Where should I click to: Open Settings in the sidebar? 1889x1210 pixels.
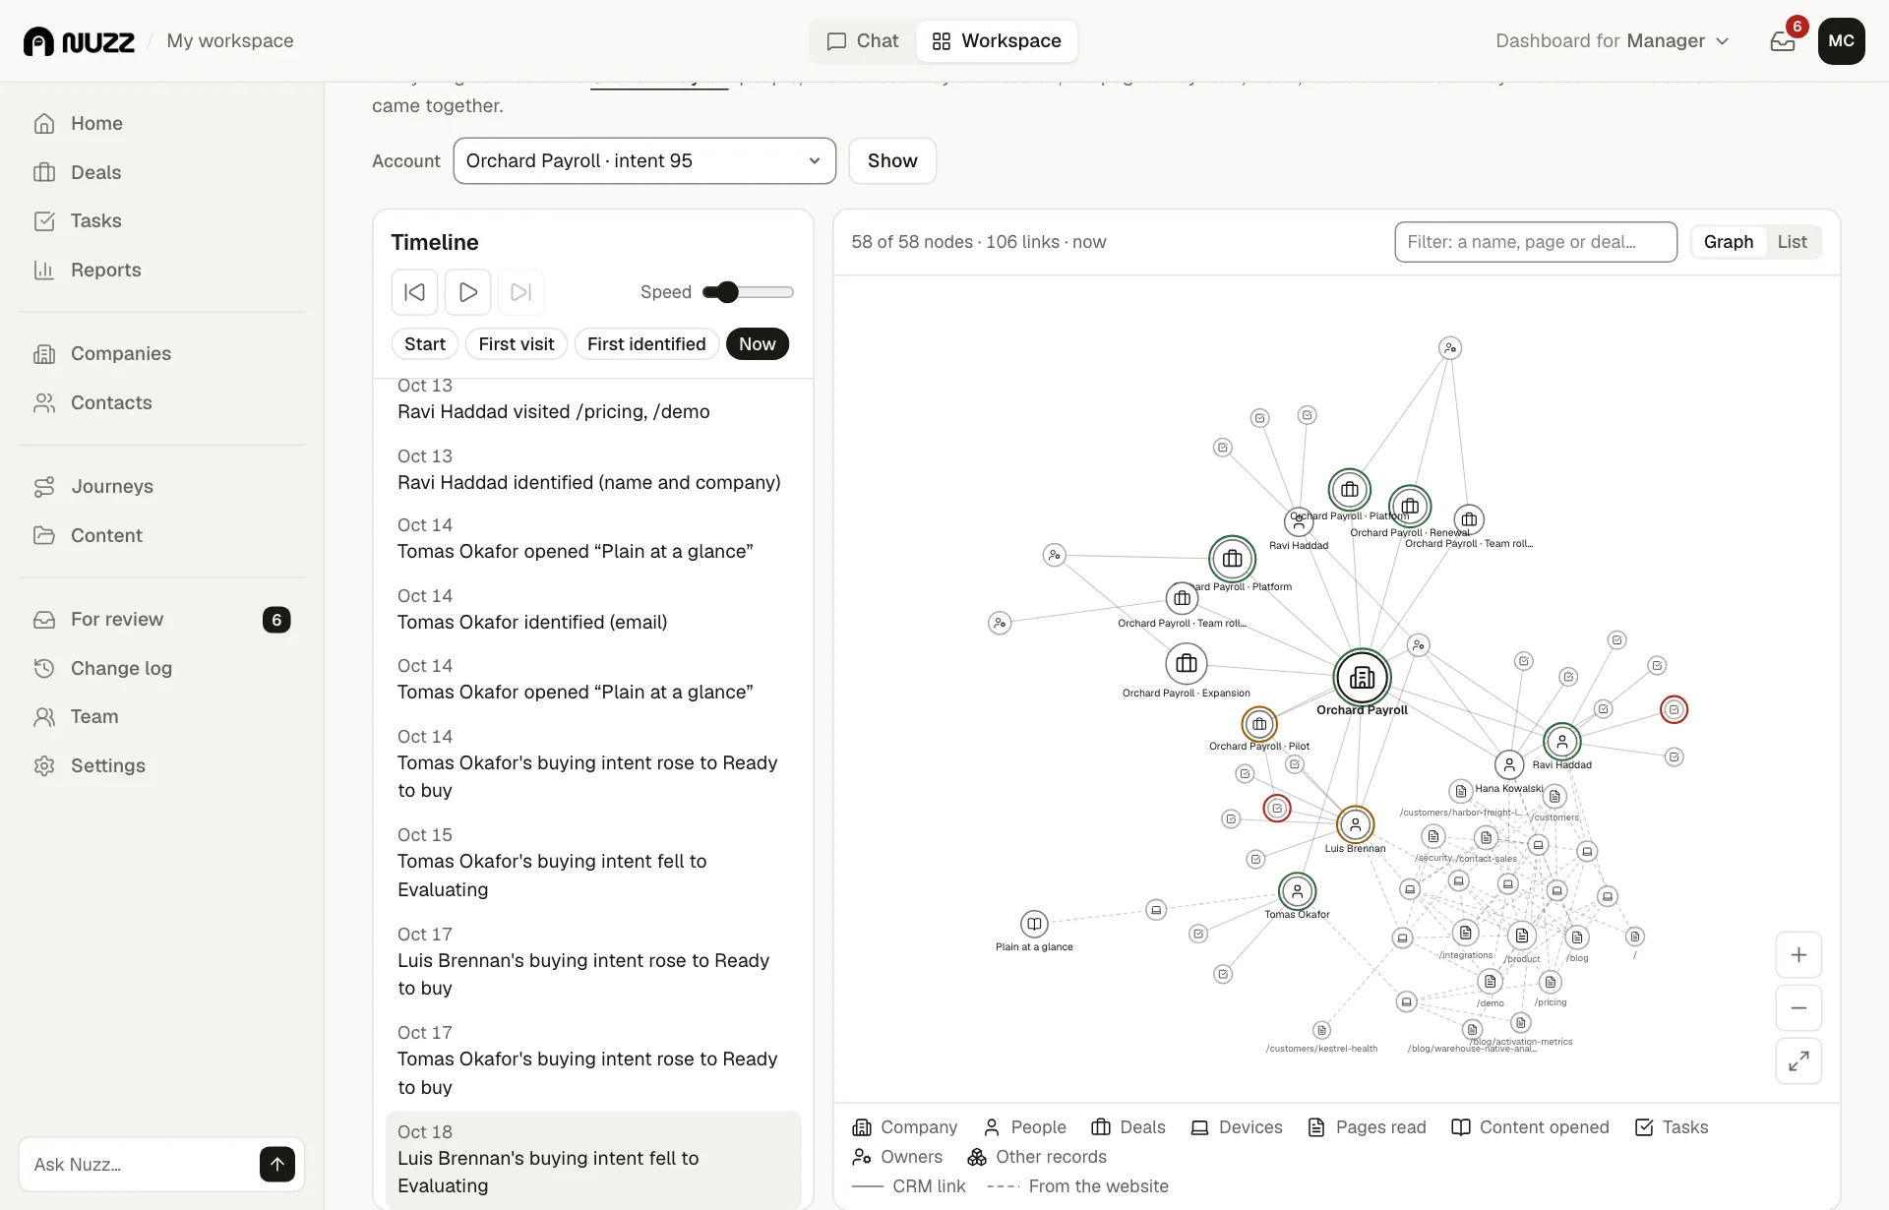(x=162, y=766)
